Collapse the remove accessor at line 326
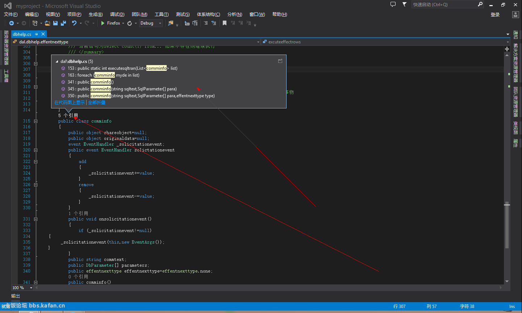 36,185
